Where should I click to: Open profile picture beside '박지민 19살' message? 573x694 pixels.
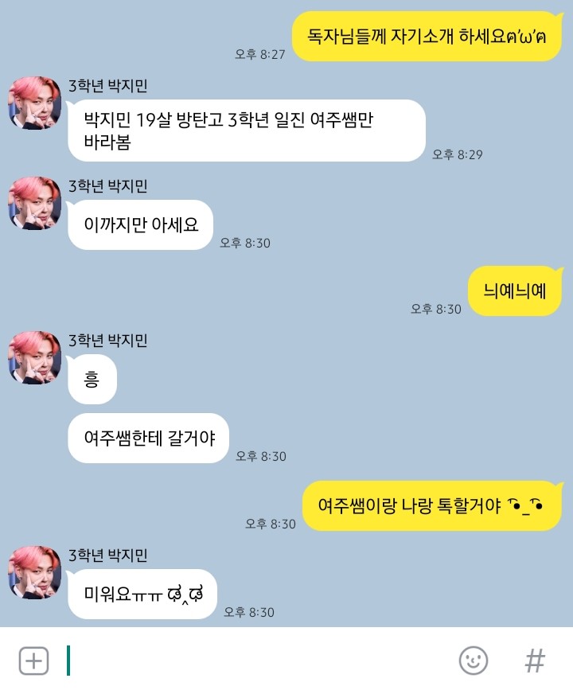coord(35,103)
